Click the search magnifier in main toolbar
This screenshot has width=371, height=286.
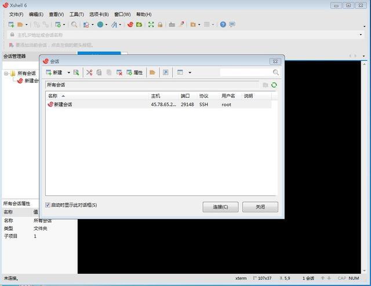pyautogui.click(x=74, y=24)
